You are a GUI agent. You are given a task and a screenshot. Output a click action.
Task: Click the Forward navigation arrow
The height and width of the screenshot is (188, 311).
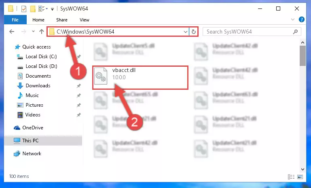coord(23,32)
